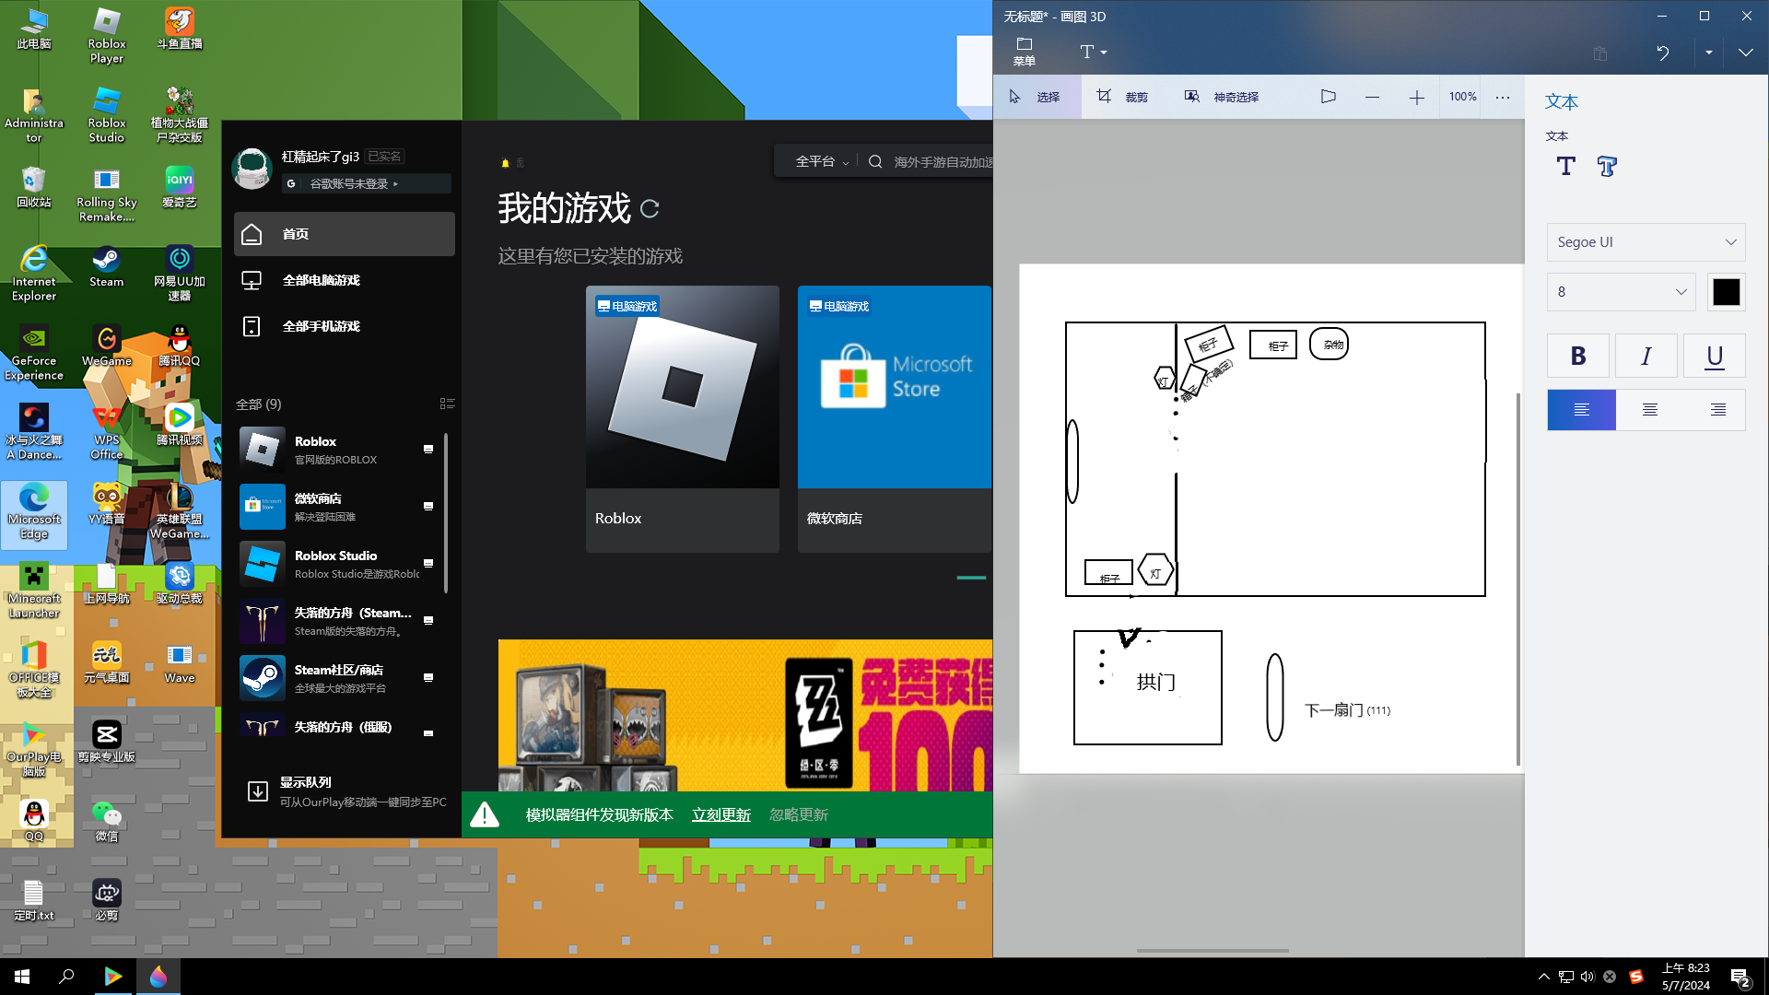Image resolution: width=1769 pixels, height=995 pixels.
Task: Select the 3D text tool icon
Action: 1607,167
